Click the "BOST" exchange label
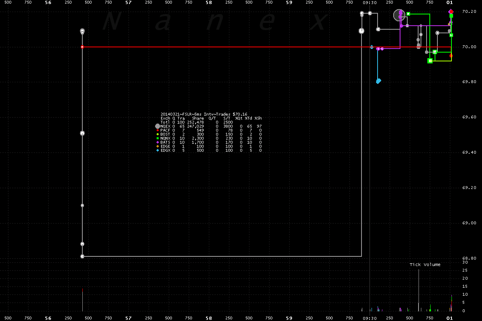 coord(165,134)
